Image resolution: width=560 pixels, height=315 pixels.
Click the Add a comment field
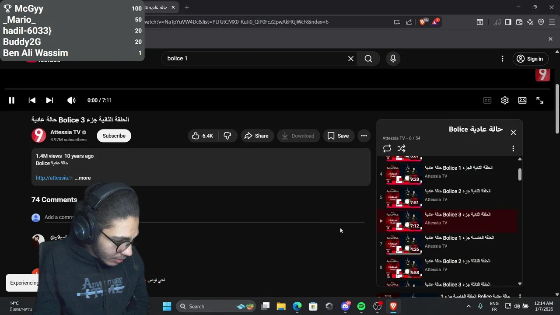204,217
